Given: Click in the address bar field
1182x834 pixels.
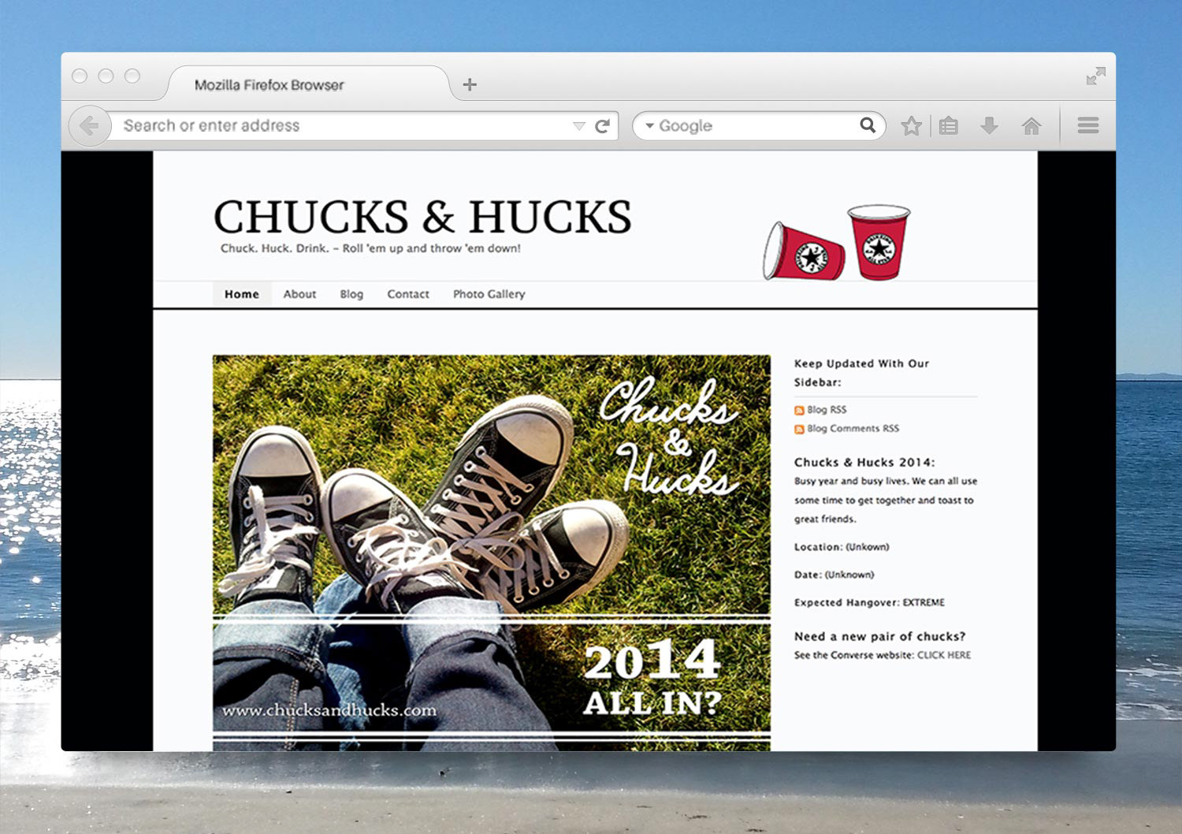Looking at the screenshot, I should (339, 126).
